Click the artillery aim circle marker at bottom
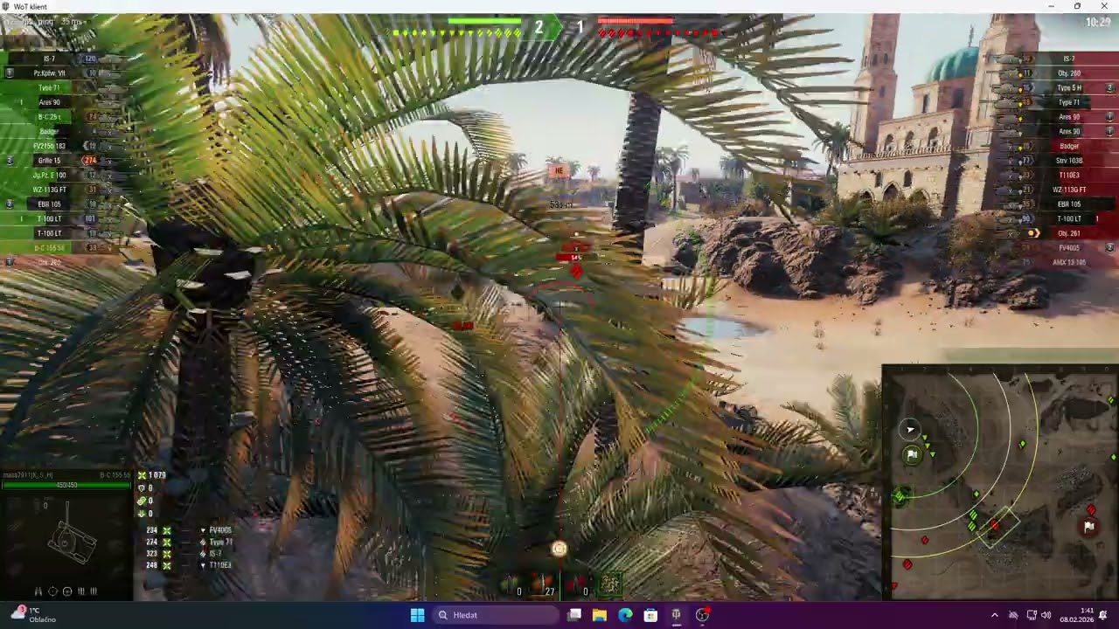The width and height of the screenshot is (1119, 629). coord(559,549)
